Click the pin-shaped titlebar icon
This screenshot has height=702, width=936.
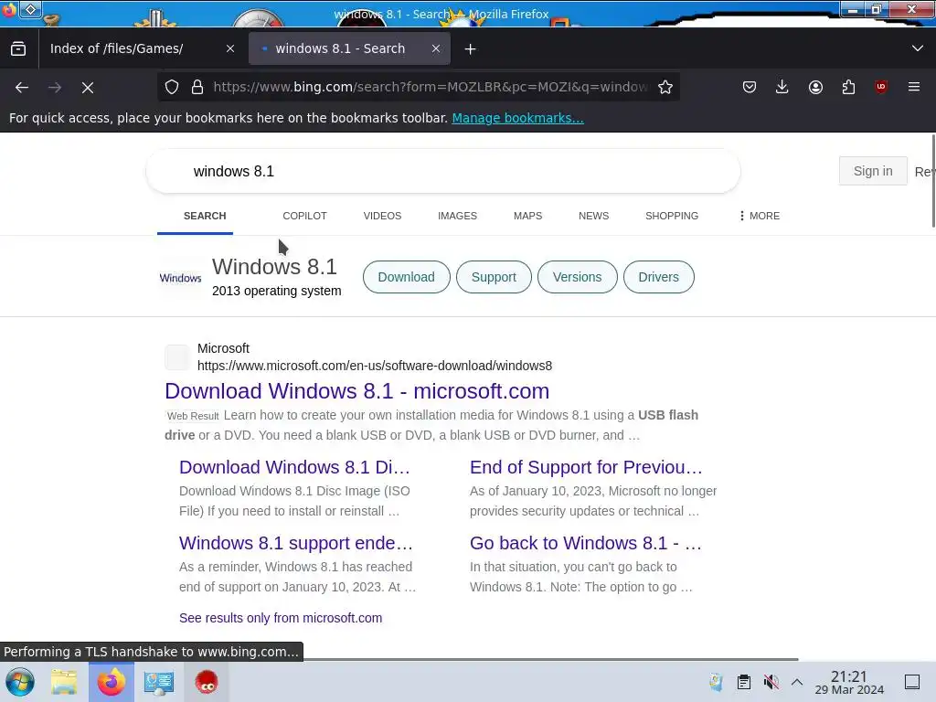click(x=30, y=9)
